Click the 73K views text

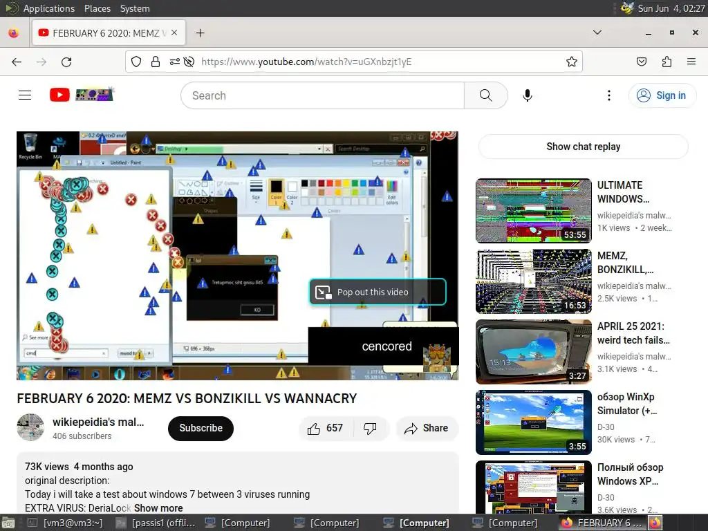point(46,467)
